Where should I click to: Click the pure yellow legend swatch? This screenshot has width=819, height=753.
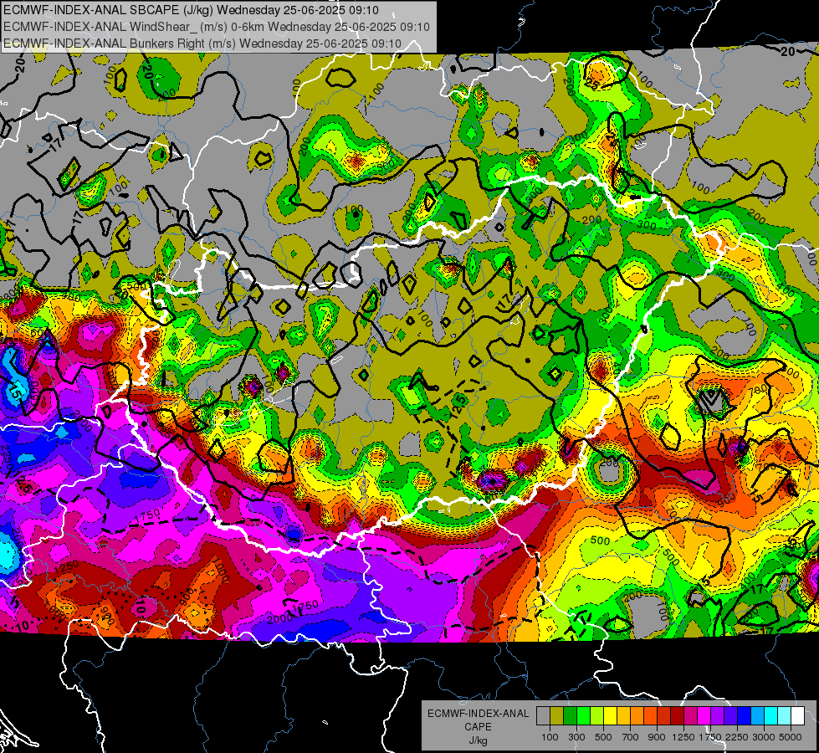coord(610,716)
